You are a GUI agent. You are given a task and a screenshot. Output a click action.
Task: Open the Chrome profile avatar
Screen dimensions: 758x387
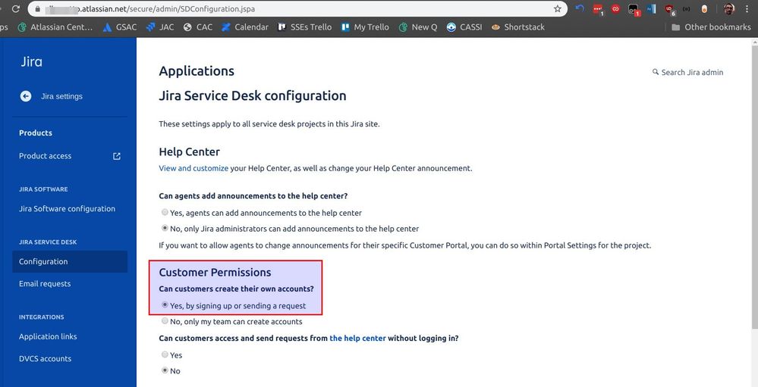729,8
